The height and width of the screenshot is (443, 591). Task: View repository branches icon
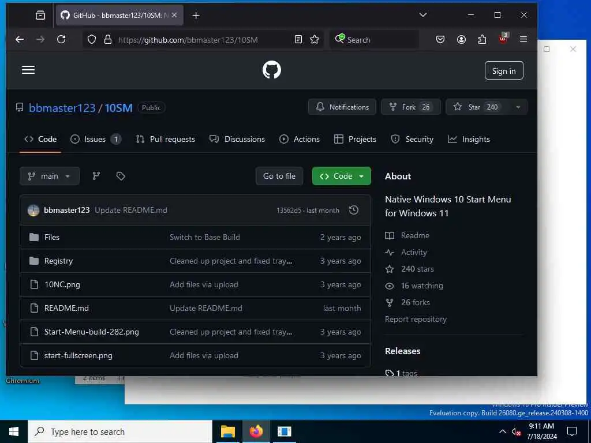(x=96, y=176)
